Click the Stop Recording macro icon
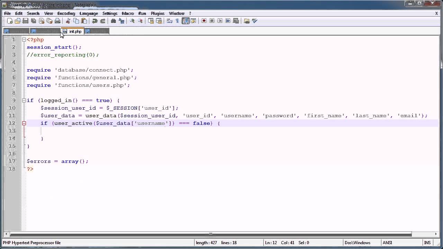443x249 pixels. (x=212, y=21)
